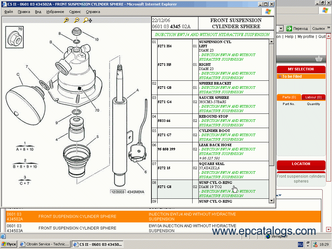
Task: Switch to the Parts (0) tab
Action: [x=289, y=97]
